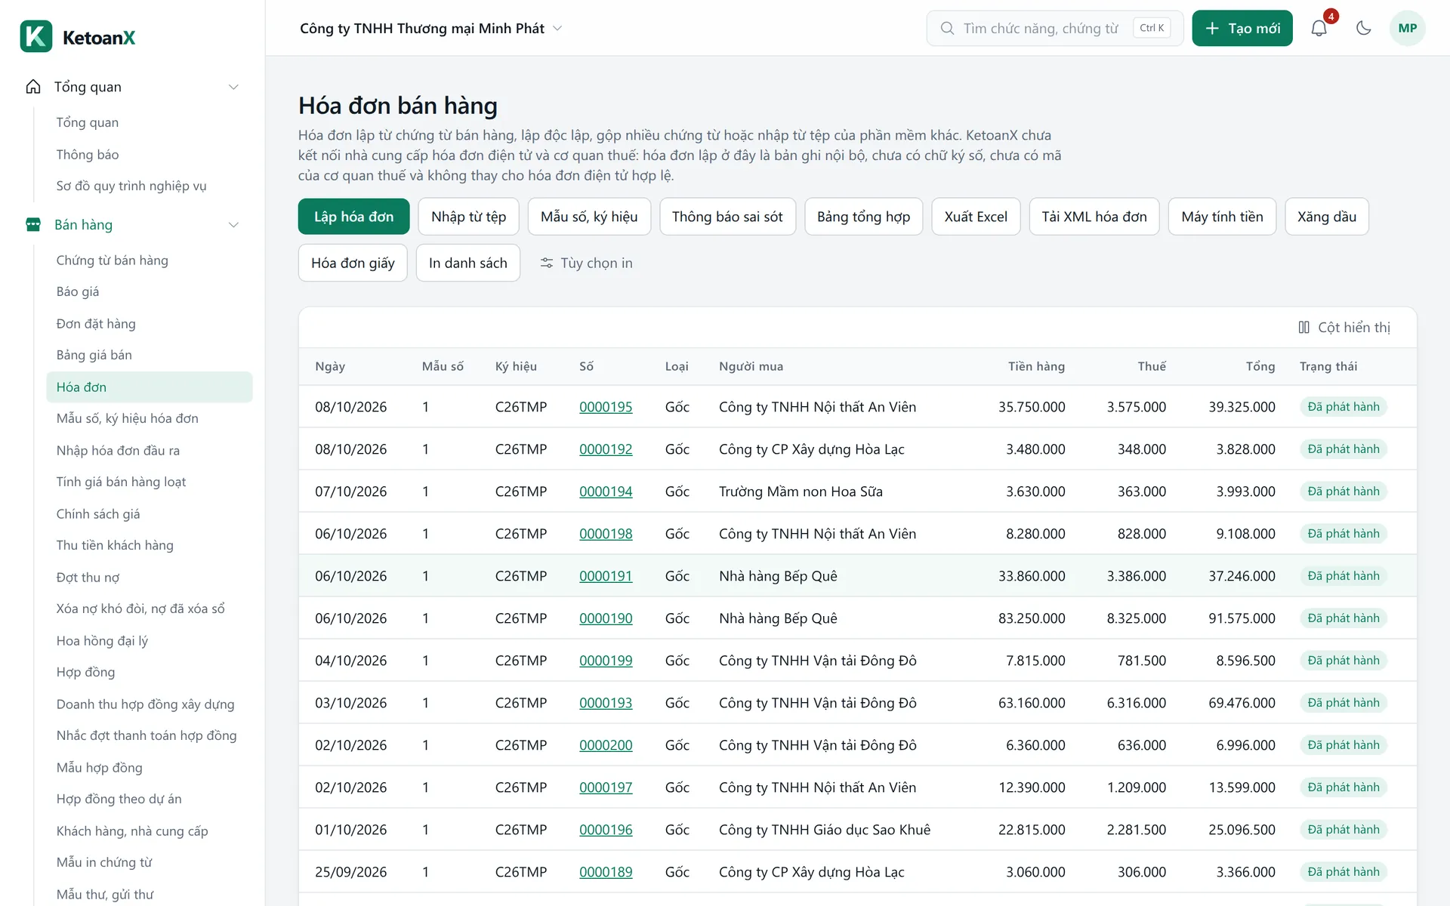Screen dimensions: 1450x906
Task: Collapse the Bán hàng sidebar section
Action: coord(233,224)
